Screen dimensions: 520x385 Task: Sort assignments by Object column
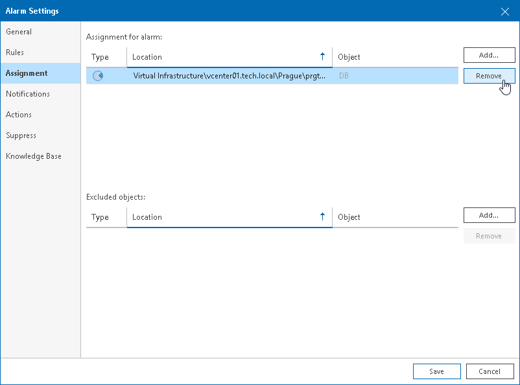coord(349,57)
